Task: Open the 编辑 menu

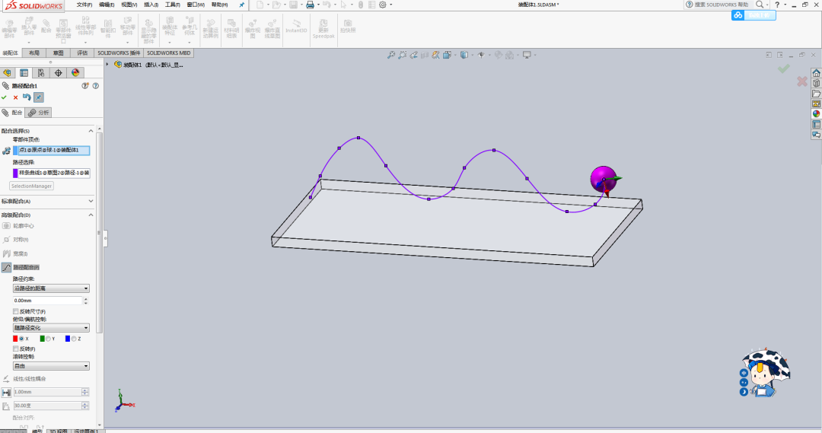Action: tap(107, 5)
